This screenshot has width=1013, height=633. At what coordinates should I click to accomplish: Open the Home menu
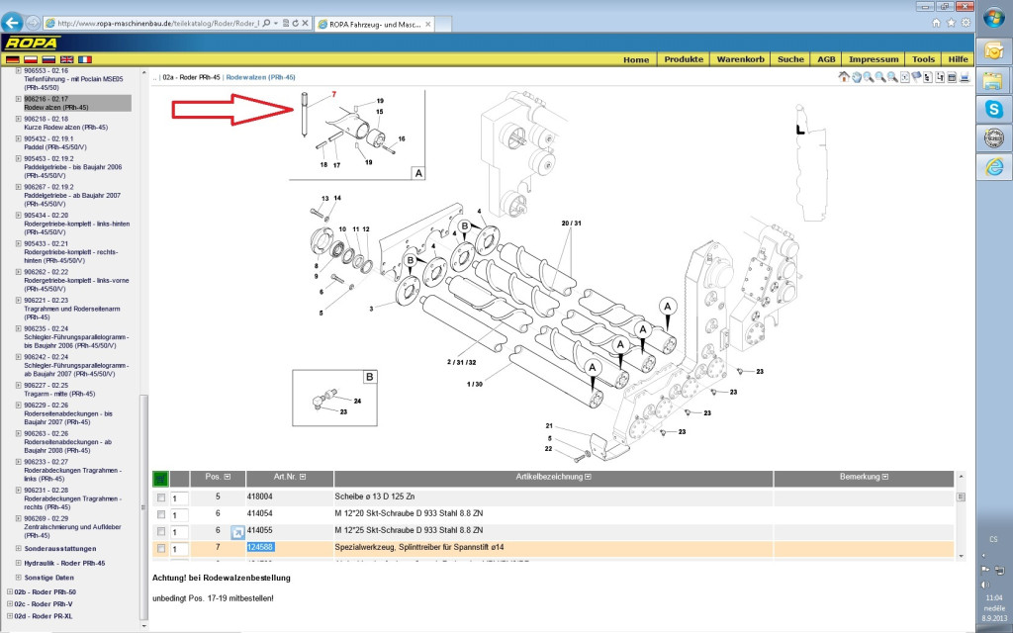click(x=636, y=59)
